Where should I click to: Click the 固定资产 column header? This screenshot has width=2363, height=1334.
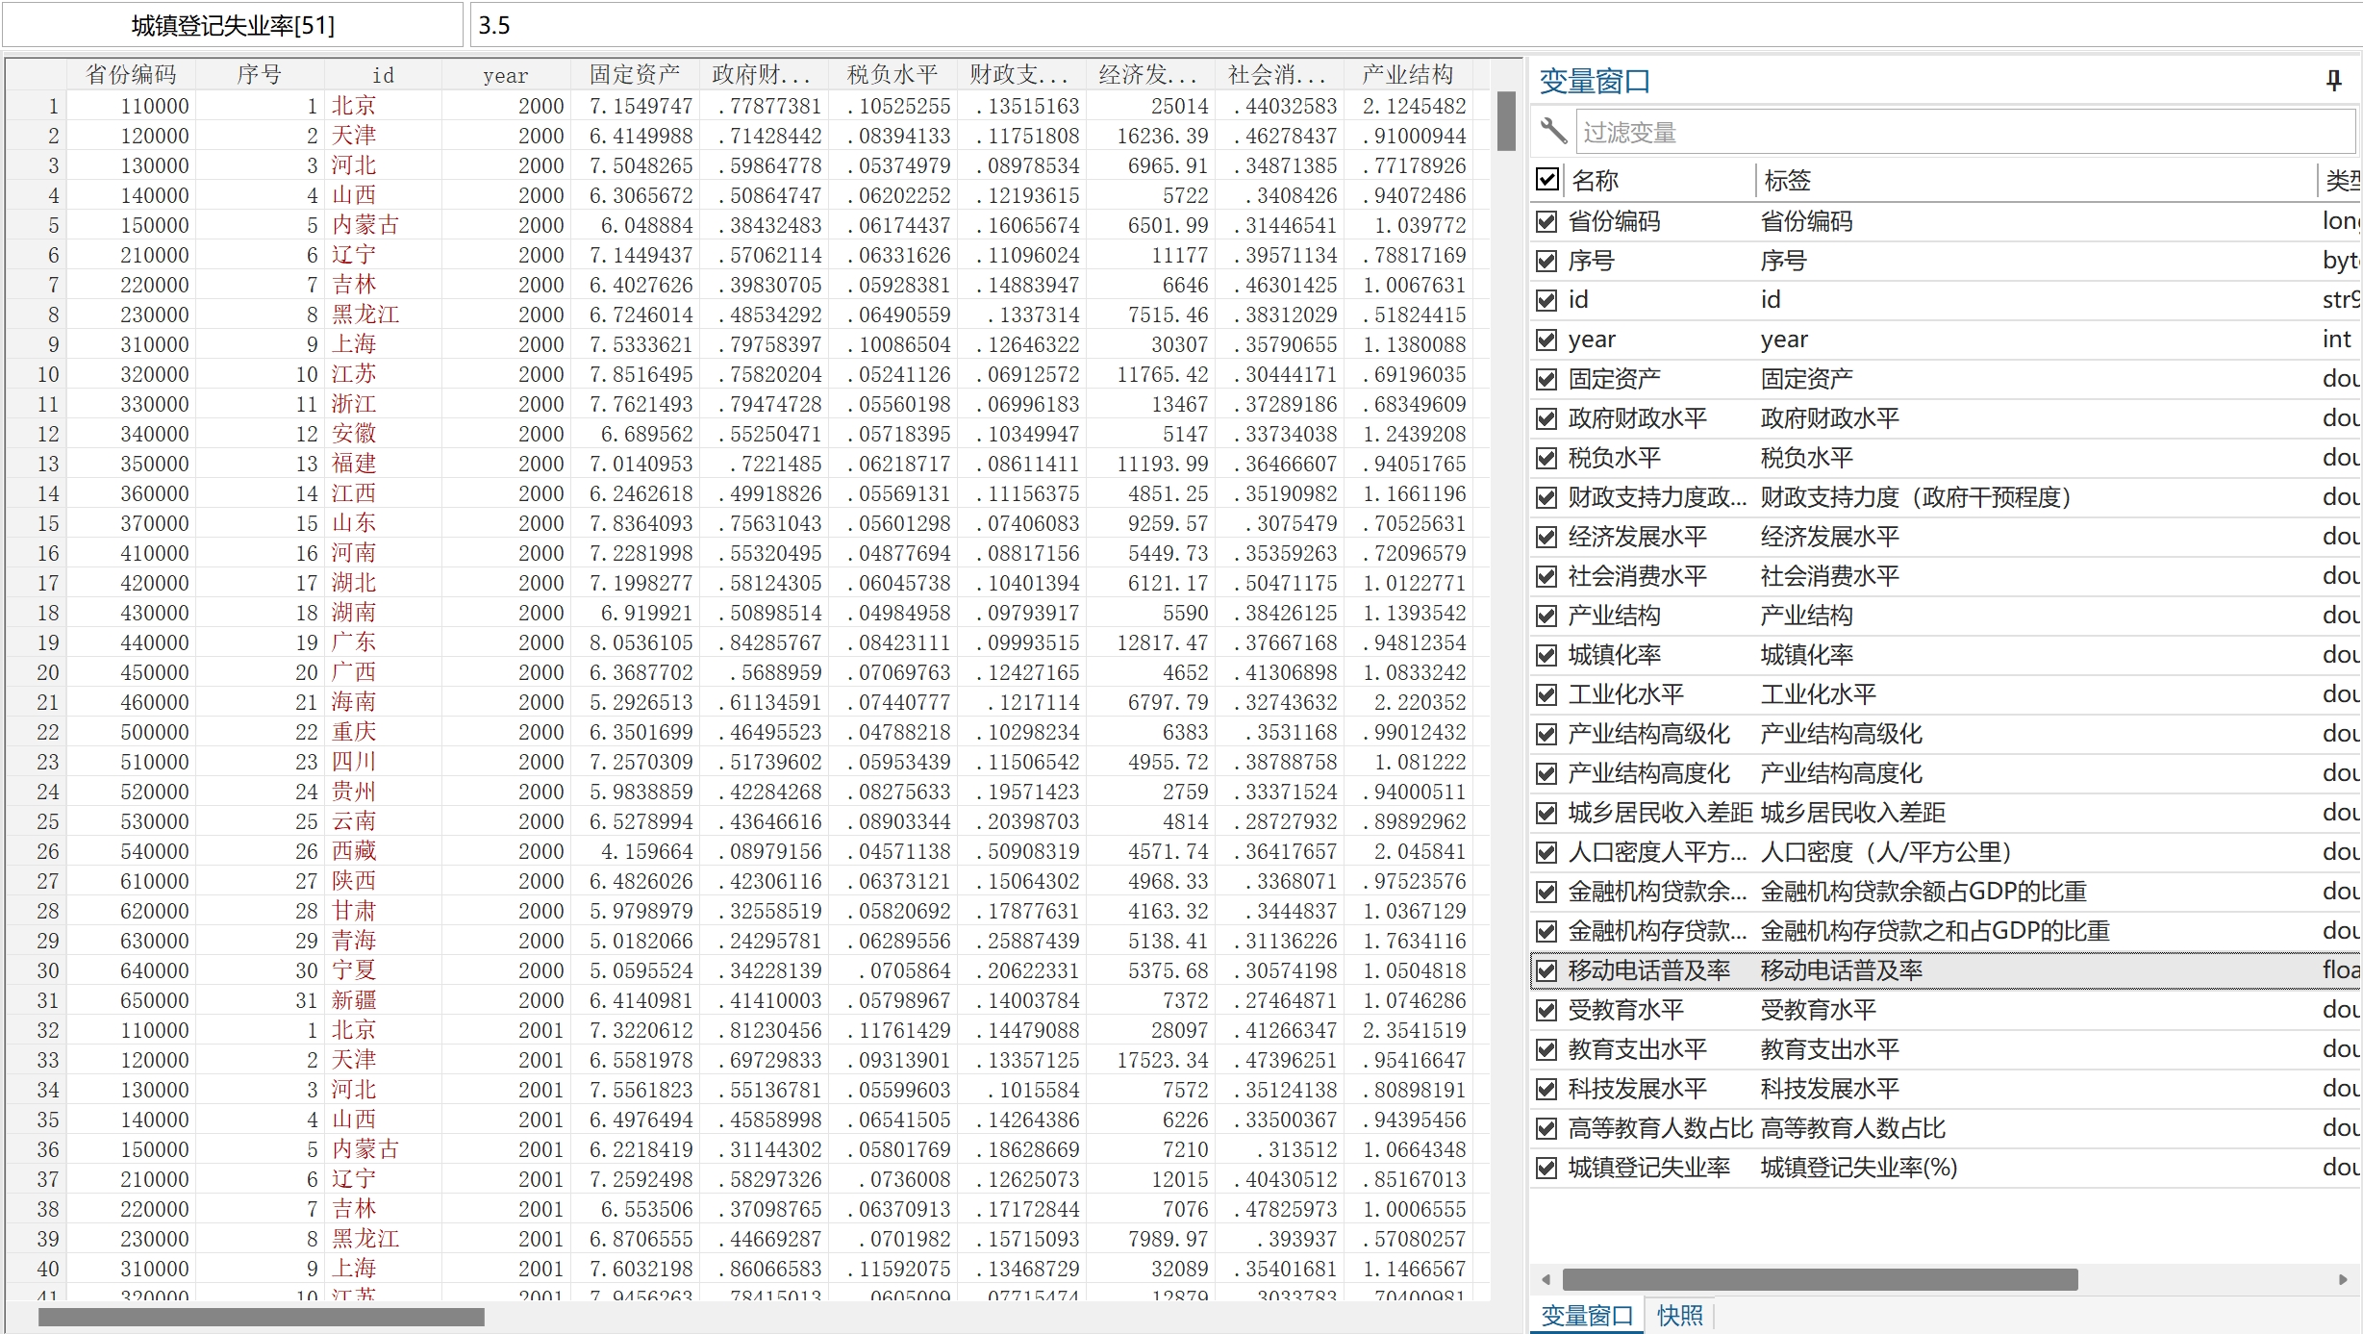pyautogui.click(x=634, y=74)
